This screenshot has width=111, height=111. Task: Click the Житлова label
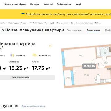click(14, 62)
